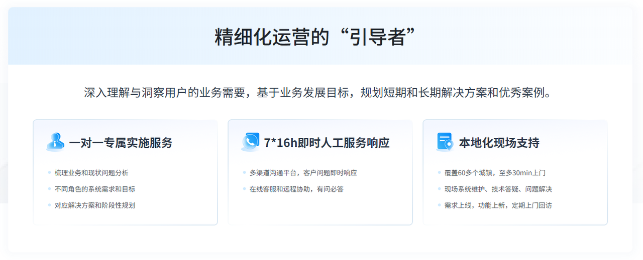Click the phone icon beside 7*16h heading
The image size is (643, 260).
[x=250, y=142]
